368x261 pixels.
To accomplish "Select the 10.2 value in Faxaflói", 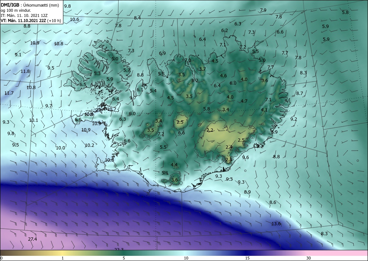I will point(89,145).
